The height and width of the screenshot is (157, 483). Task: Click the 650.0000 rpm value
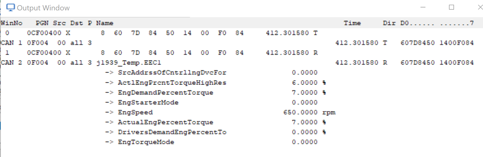309,112
